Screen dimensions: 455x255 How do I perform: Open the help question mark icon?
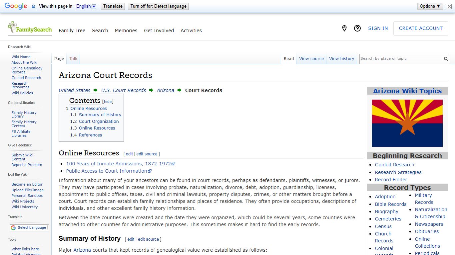pos(357,29)
